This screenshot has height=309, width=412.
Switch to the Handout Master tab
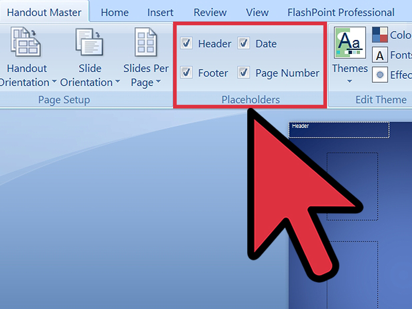[x=44, y=12]
